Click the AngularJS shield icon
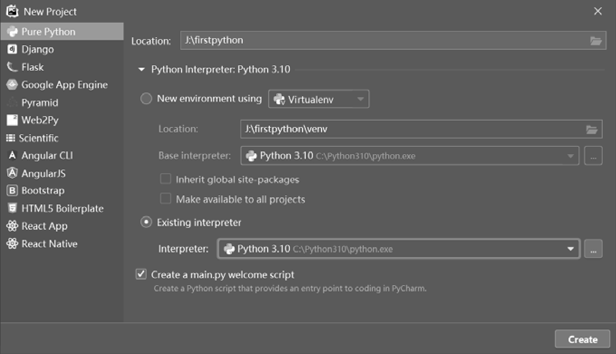Screen dimensions: 616x354 coord(12,173)
